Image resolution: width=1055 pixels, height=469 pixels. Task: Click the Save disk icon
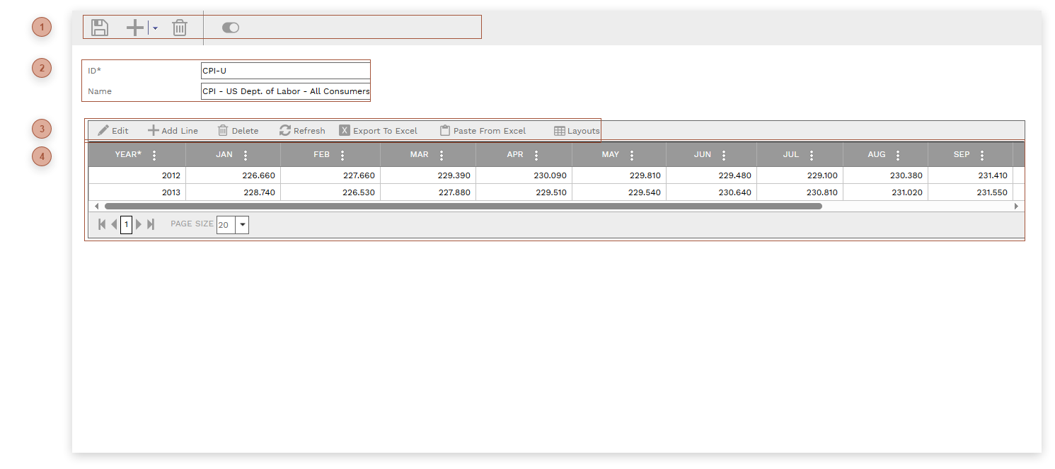click(x=100, y=28)
